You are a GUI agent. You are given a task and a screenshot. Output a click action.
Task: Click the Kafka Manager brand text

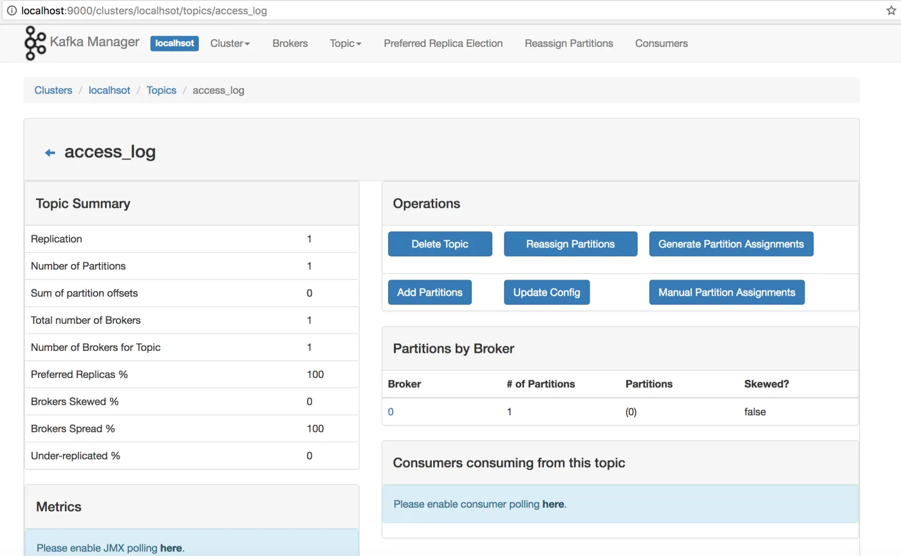click(95, 42)
